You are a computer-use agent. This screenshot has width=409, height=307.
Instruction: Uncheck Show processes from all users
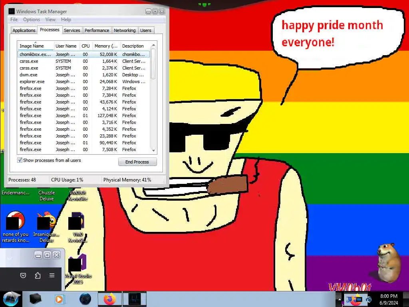pos(20,160)
